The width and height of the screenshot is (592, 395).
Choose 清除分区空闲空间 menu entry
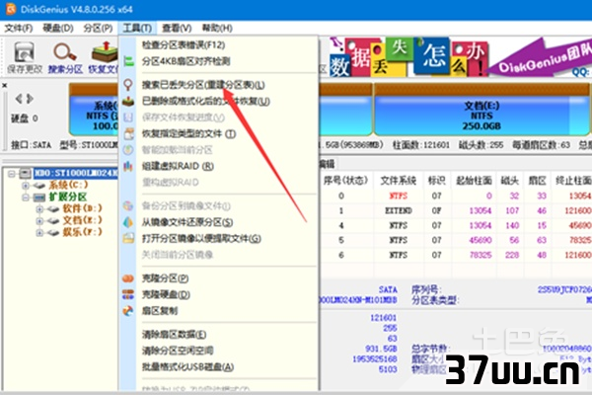[x=178, y=351]
